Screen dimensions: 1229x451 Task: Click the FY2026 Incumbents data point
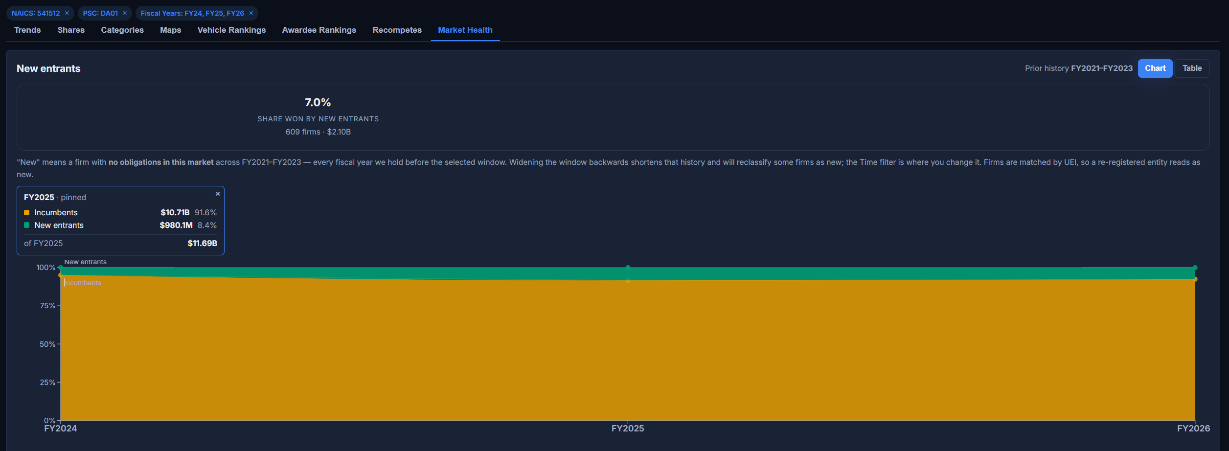click(1195, 279)
